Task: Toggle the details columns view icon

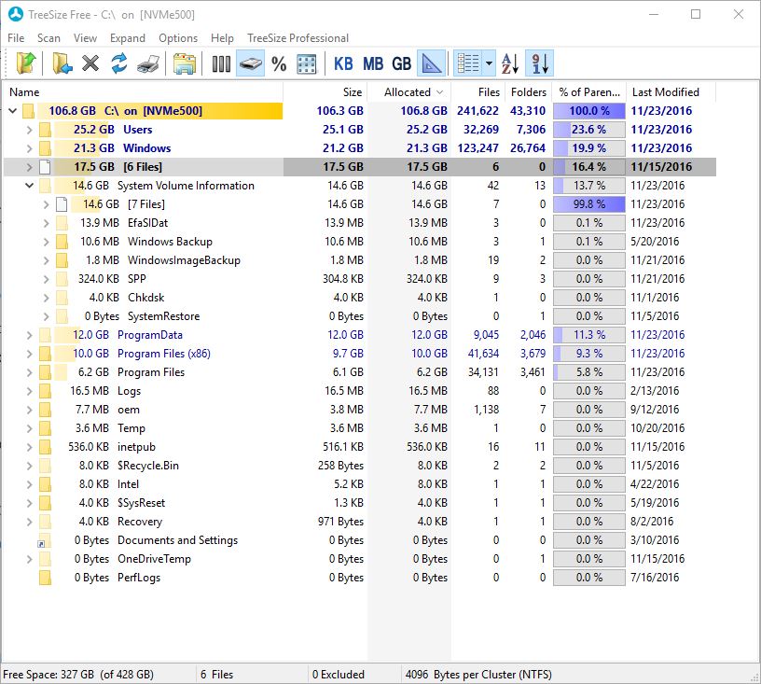Action: pos(468,63)
